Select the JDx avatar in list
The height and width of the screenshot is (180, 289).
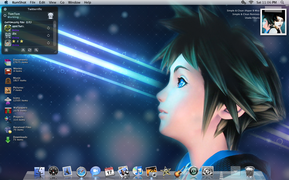pos(8,36)
